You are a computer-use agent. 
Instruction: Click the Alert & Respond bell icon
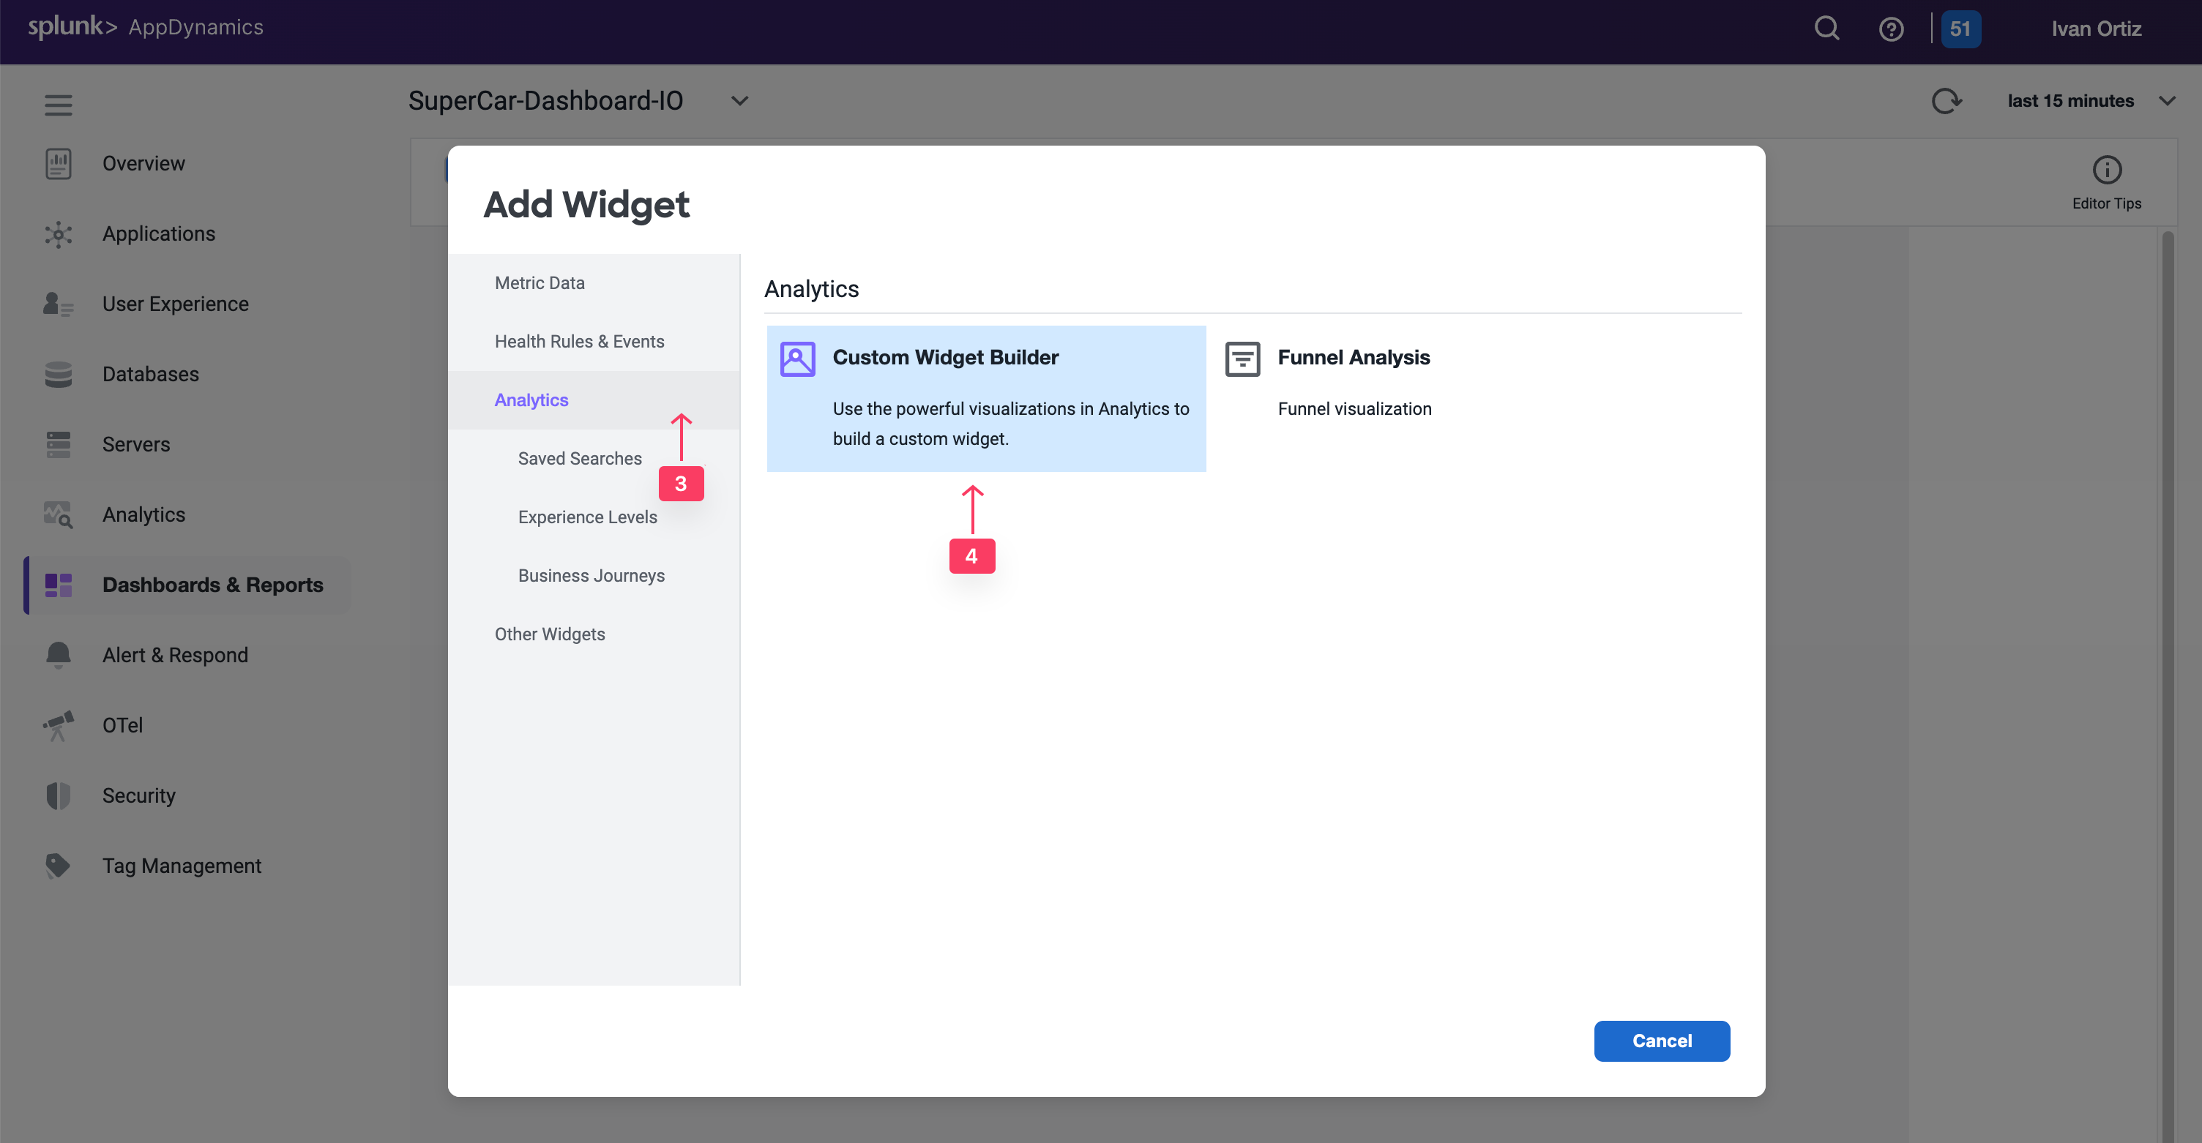coord(57,654)
